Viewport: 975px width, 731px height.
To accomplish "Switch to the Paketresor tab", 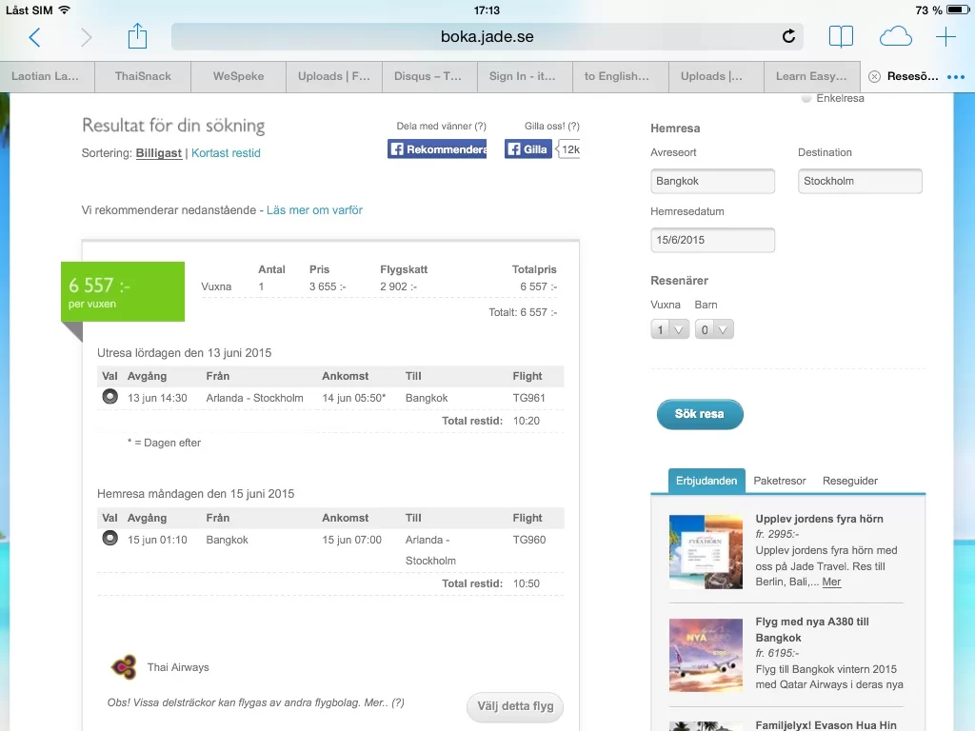I will [x=780, y=481].
